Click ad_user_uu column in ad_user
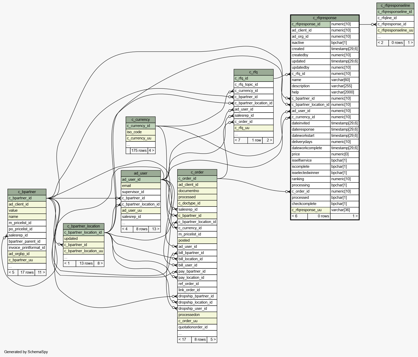The height and width of the screenshot is (357, 418). 141,211
